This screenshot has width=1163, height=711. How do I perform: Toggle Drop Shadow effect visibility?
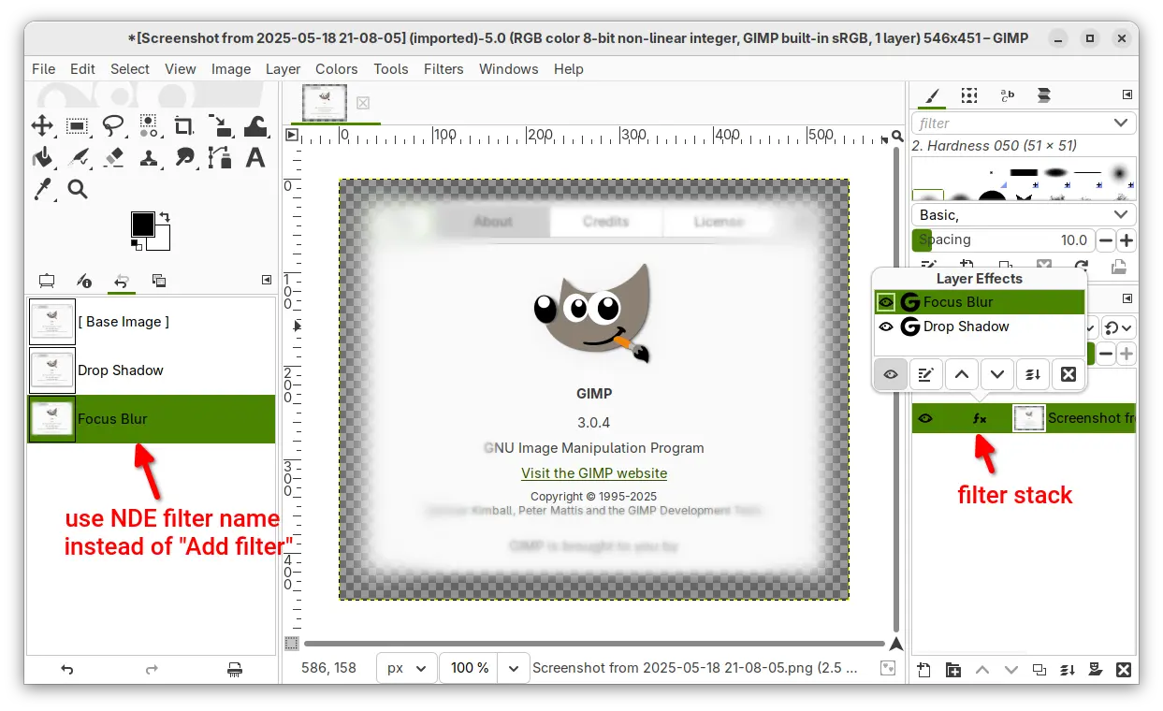885,326
